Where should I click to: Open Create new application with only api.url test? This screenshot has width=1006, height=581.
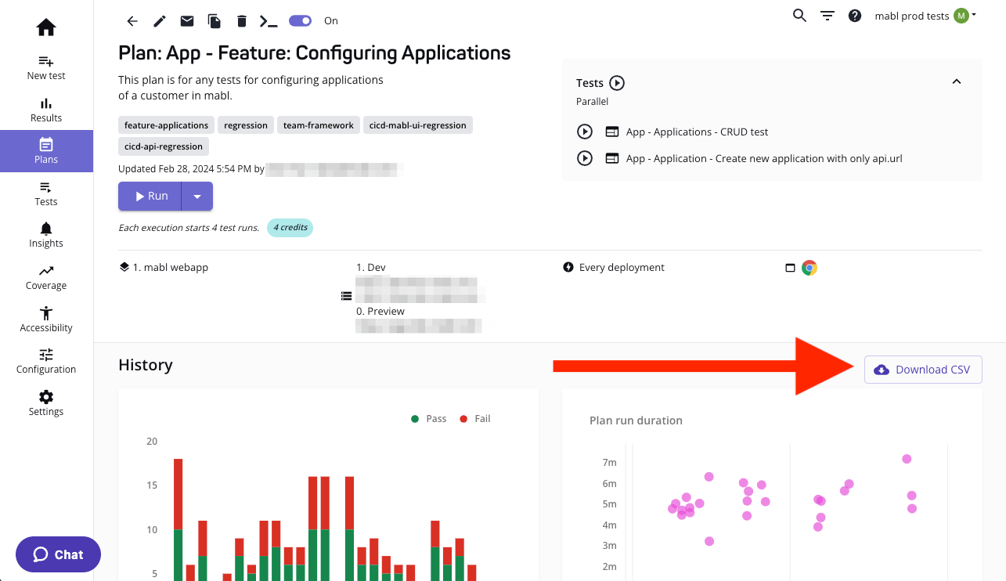coord(764,158)
